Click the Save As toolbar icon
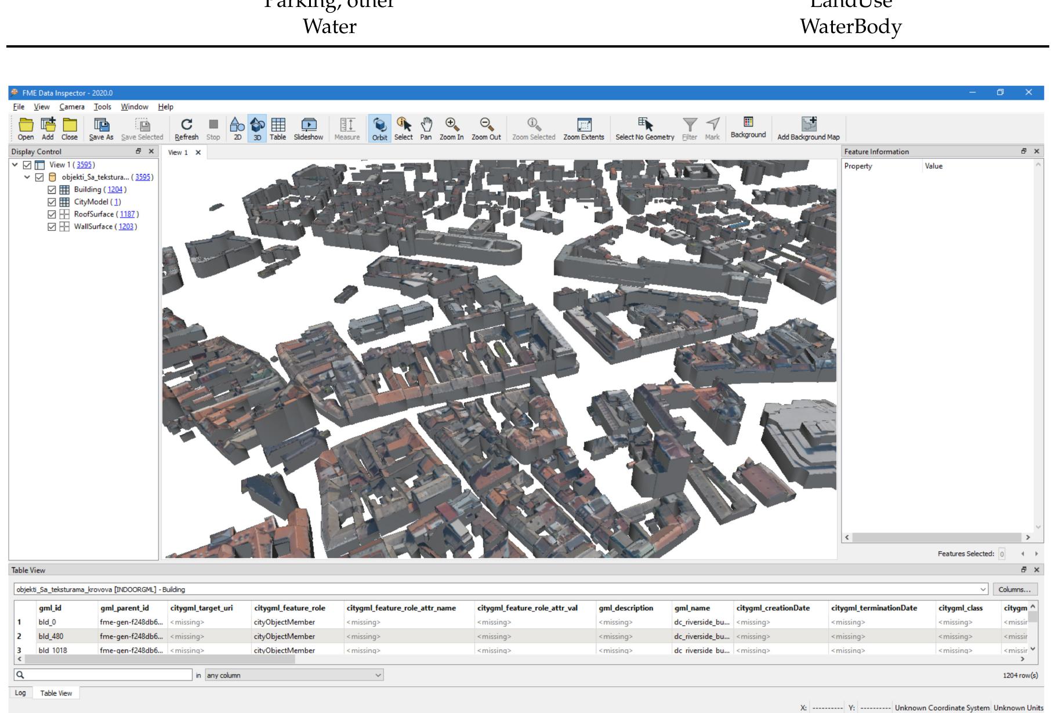Screen dimensions: 1051x713 coord(102,129)
